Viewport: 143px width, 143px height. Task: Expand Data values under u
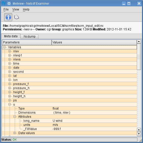click(15, 133)
